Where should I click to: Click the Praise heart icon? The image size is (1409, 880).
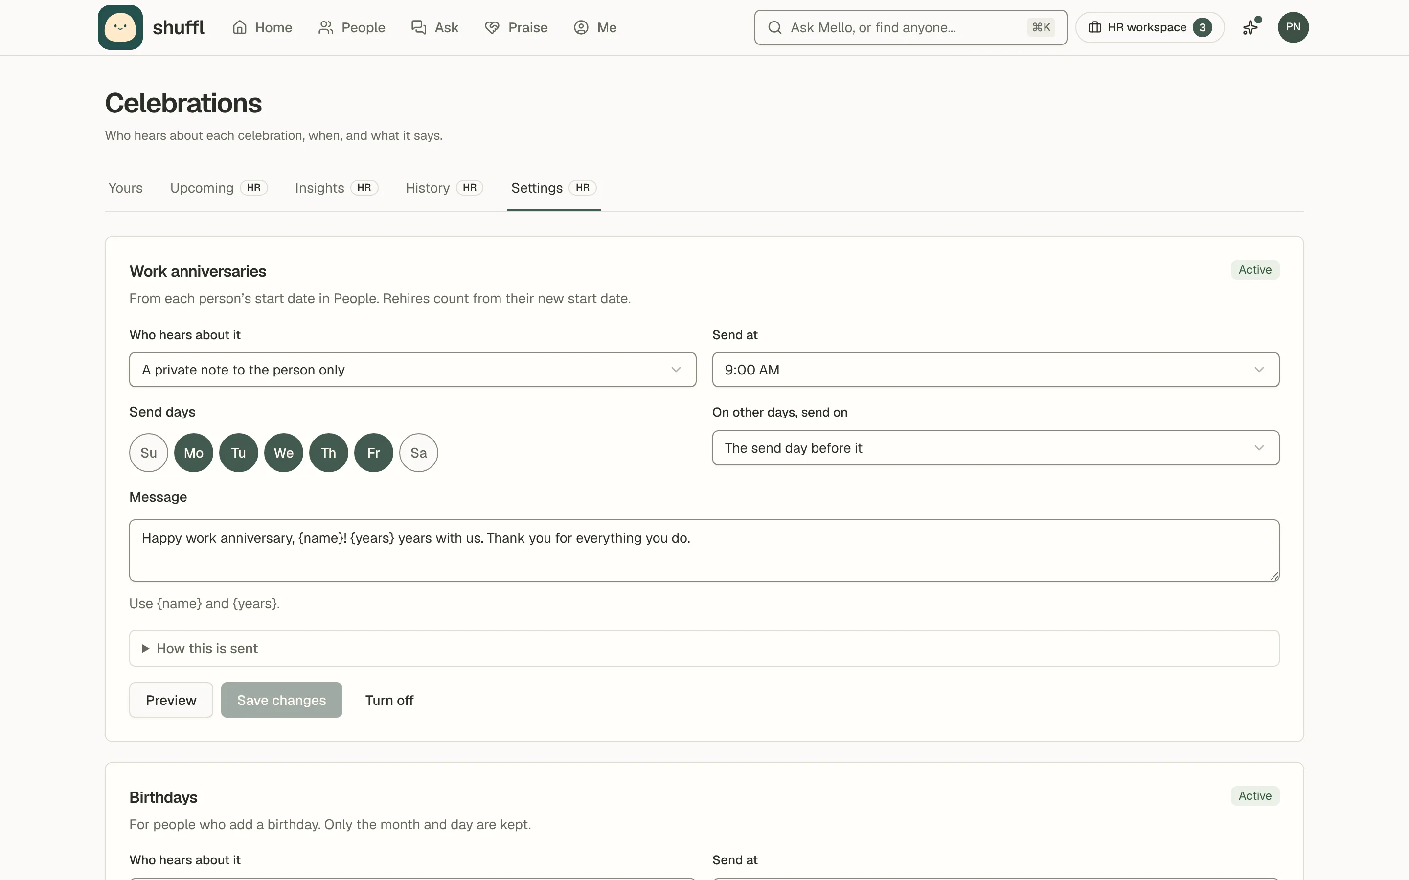(492, 27)
